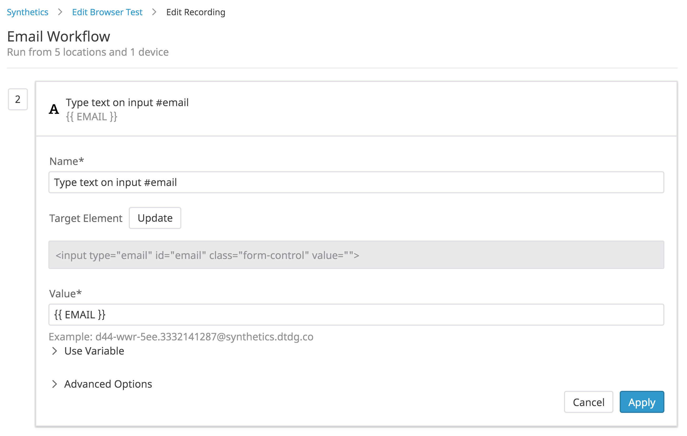The image size is (687, 436).
Task: Click the Name input field
Action: pos(342,182)
